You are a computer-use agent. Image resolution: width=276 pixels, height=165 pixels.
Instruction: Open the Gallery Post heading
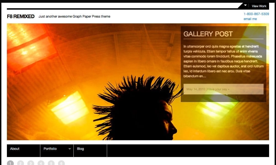[x=208, y=34]
